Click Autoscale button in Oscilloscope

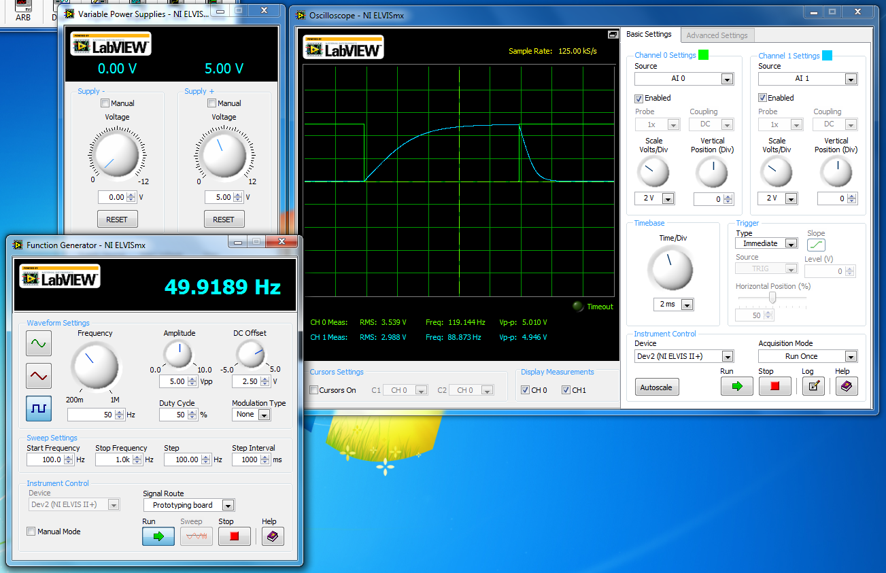656,387
